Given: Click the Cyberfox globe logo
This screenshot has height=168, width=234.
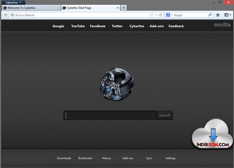Looking at the screenshot, I should point(117,84).
